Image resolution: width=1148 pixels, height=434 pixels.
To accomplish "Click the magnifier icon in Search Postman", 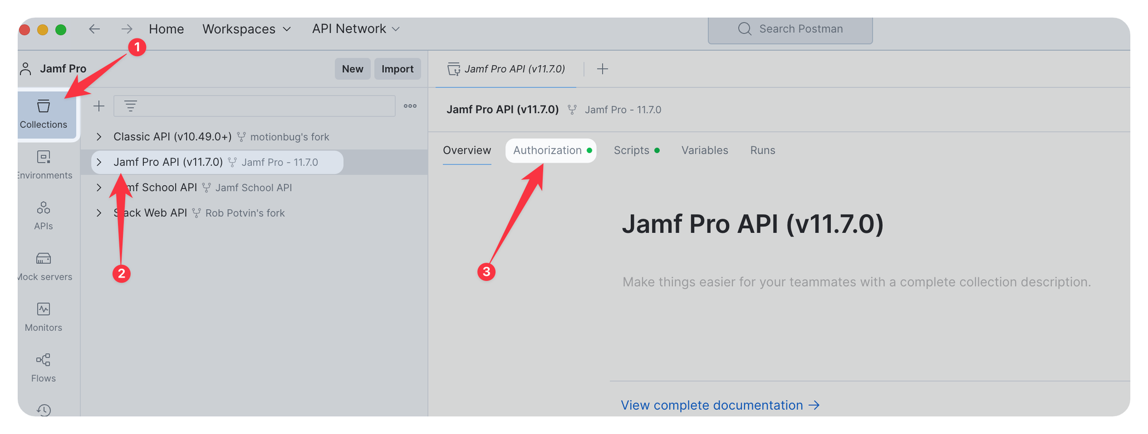I will point(744,29).
